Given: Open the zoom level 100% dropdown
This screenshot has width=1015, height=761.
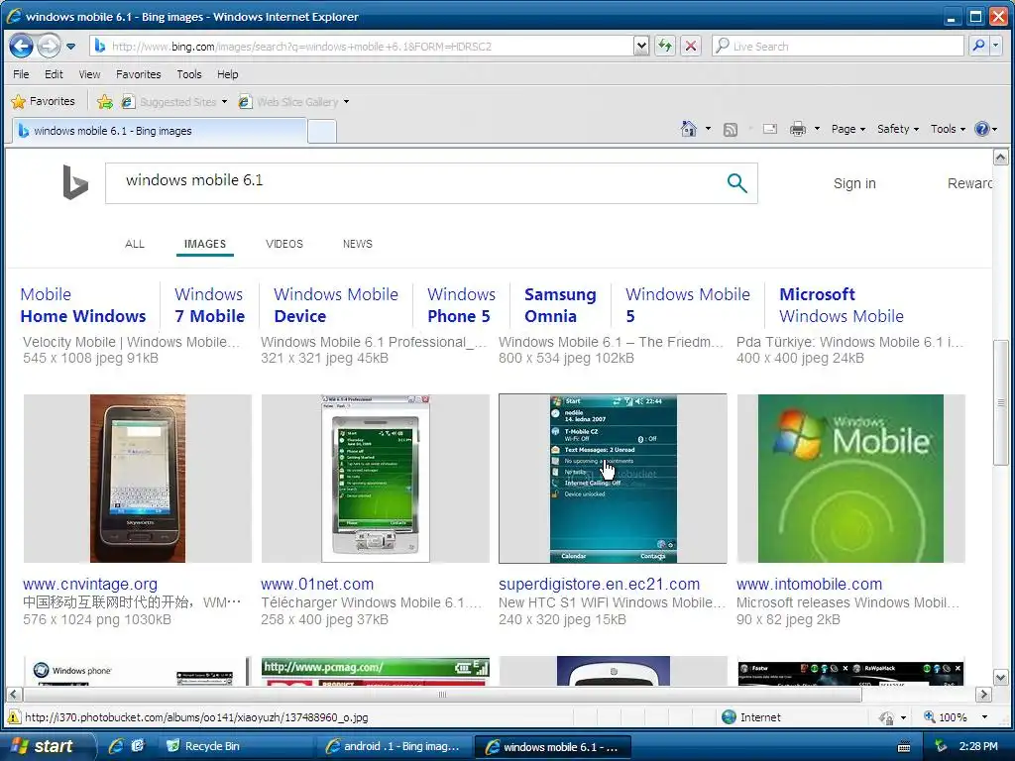Looking at the screenshot, I should (984, 717).
